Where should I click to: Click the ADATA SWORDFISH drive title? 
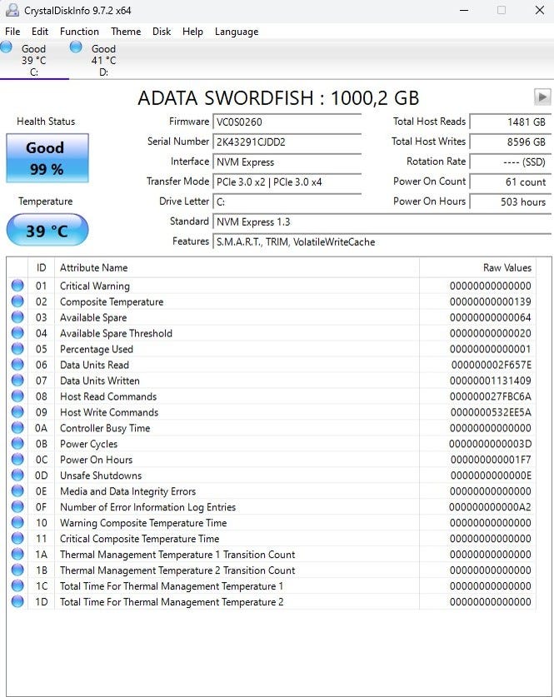[x=278, y=97]
